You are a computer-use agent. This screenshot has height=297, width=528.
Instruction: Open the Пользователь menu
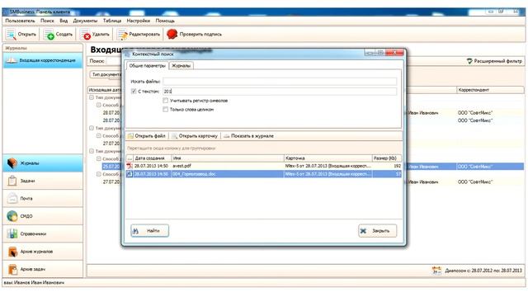20,21
